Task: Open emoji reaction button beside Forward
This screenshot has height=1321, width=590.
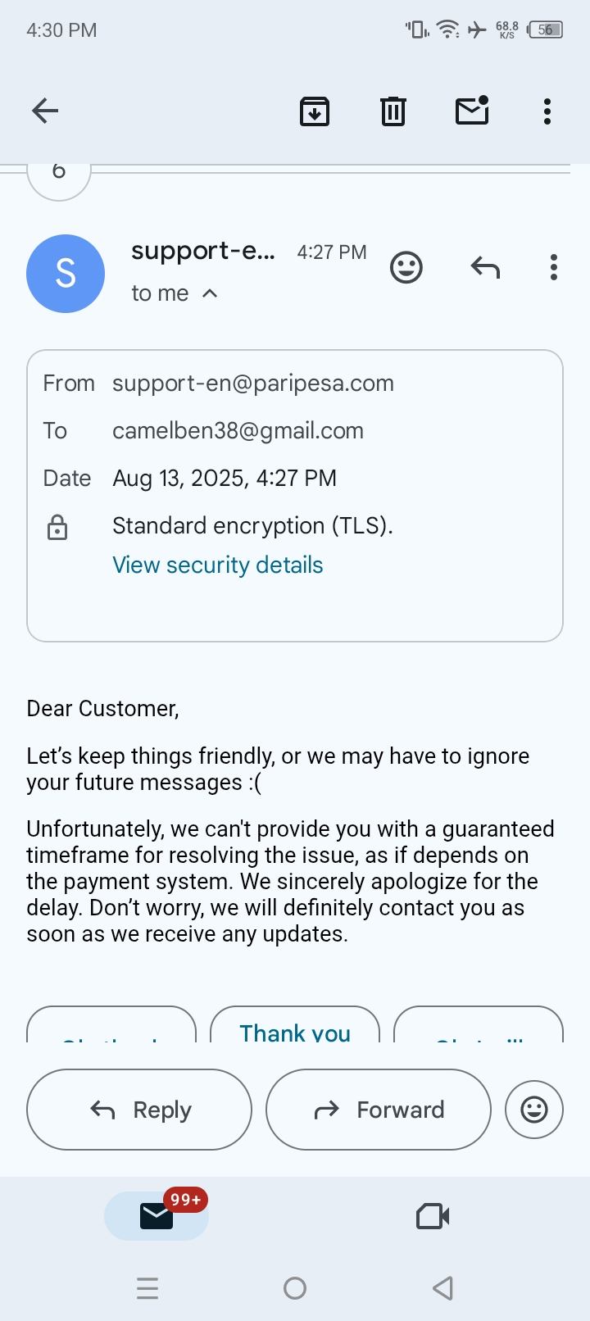Action: click(534, 1110)
